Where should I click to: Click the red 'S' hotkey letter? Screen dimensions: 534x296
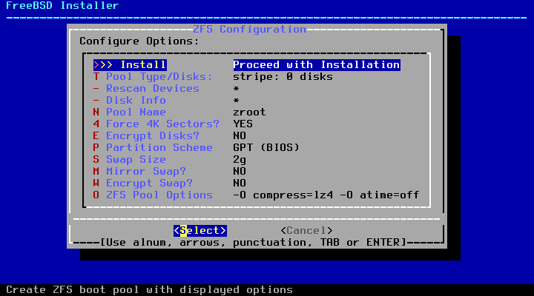[x=96, y=159]
